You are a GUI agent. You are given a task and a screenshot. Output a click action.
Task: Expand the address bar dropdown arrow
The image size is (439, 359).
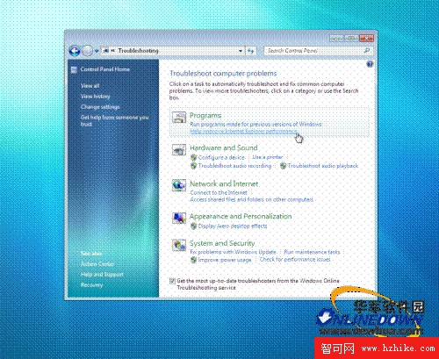(x=241, y=51)
